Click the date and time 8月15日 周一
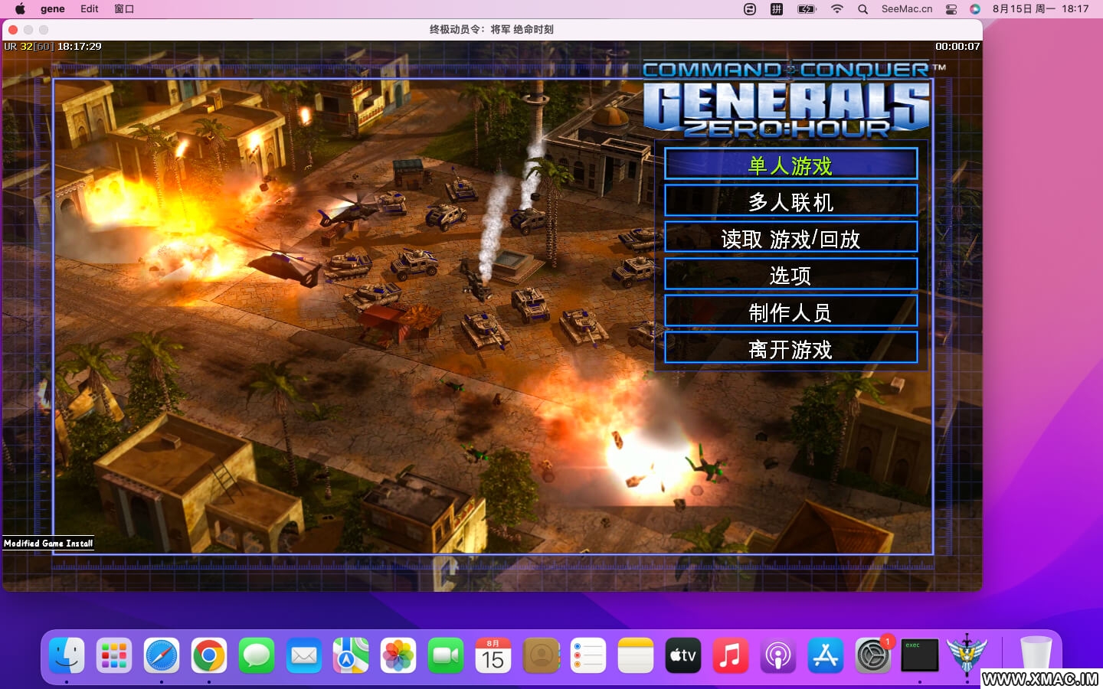 (1023, 9)
